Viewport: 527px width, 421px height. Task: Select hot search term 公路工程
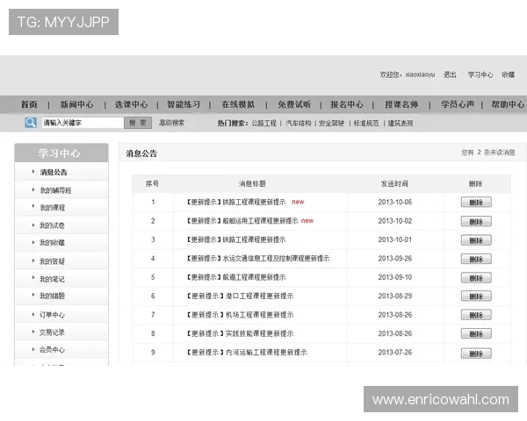(x=263, y=123)
